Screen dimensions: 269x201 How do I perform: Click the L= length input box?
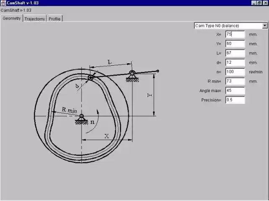[x=235, y=53]
